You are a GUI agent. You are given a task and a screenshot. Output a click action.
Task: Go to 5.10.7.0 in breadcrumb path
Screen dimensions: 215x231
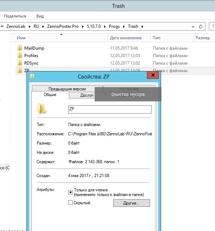coord(94,26)
